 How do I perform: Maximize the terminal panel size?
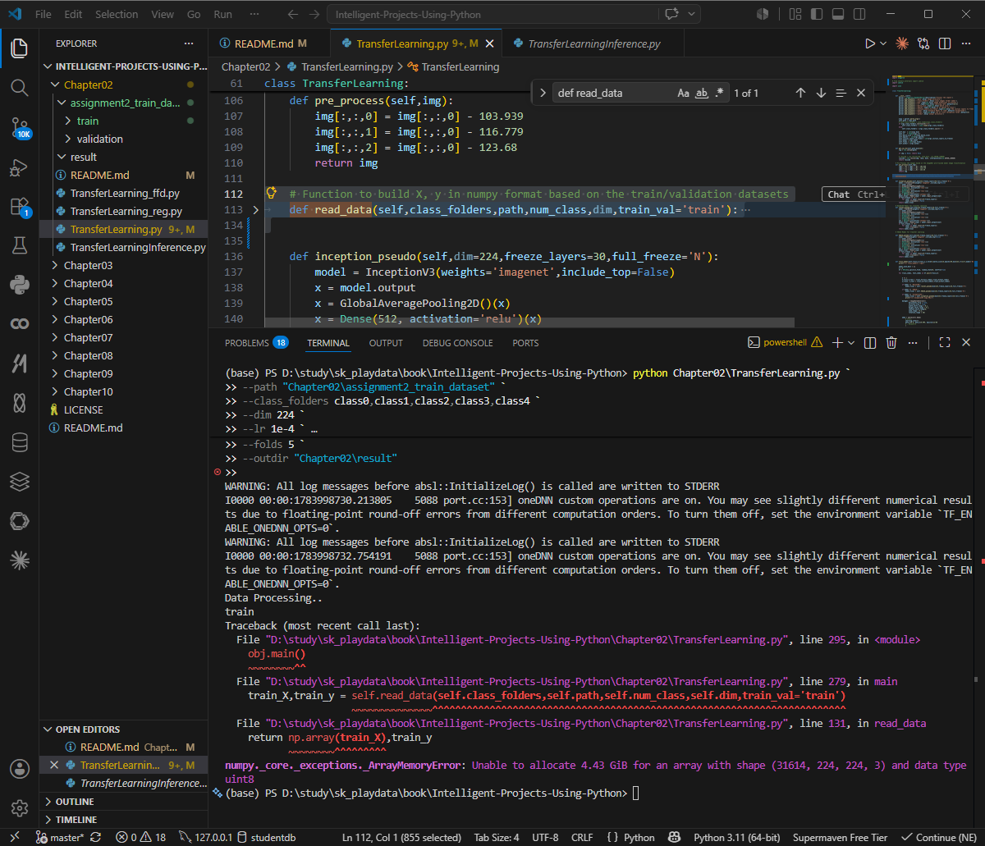pyautogui.click(x=945, y=342)
